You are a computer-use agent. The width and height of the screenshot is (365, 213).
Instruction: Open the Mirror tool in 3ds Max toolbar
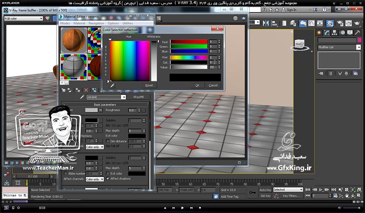pyautogui.click(x=266, y=23)
